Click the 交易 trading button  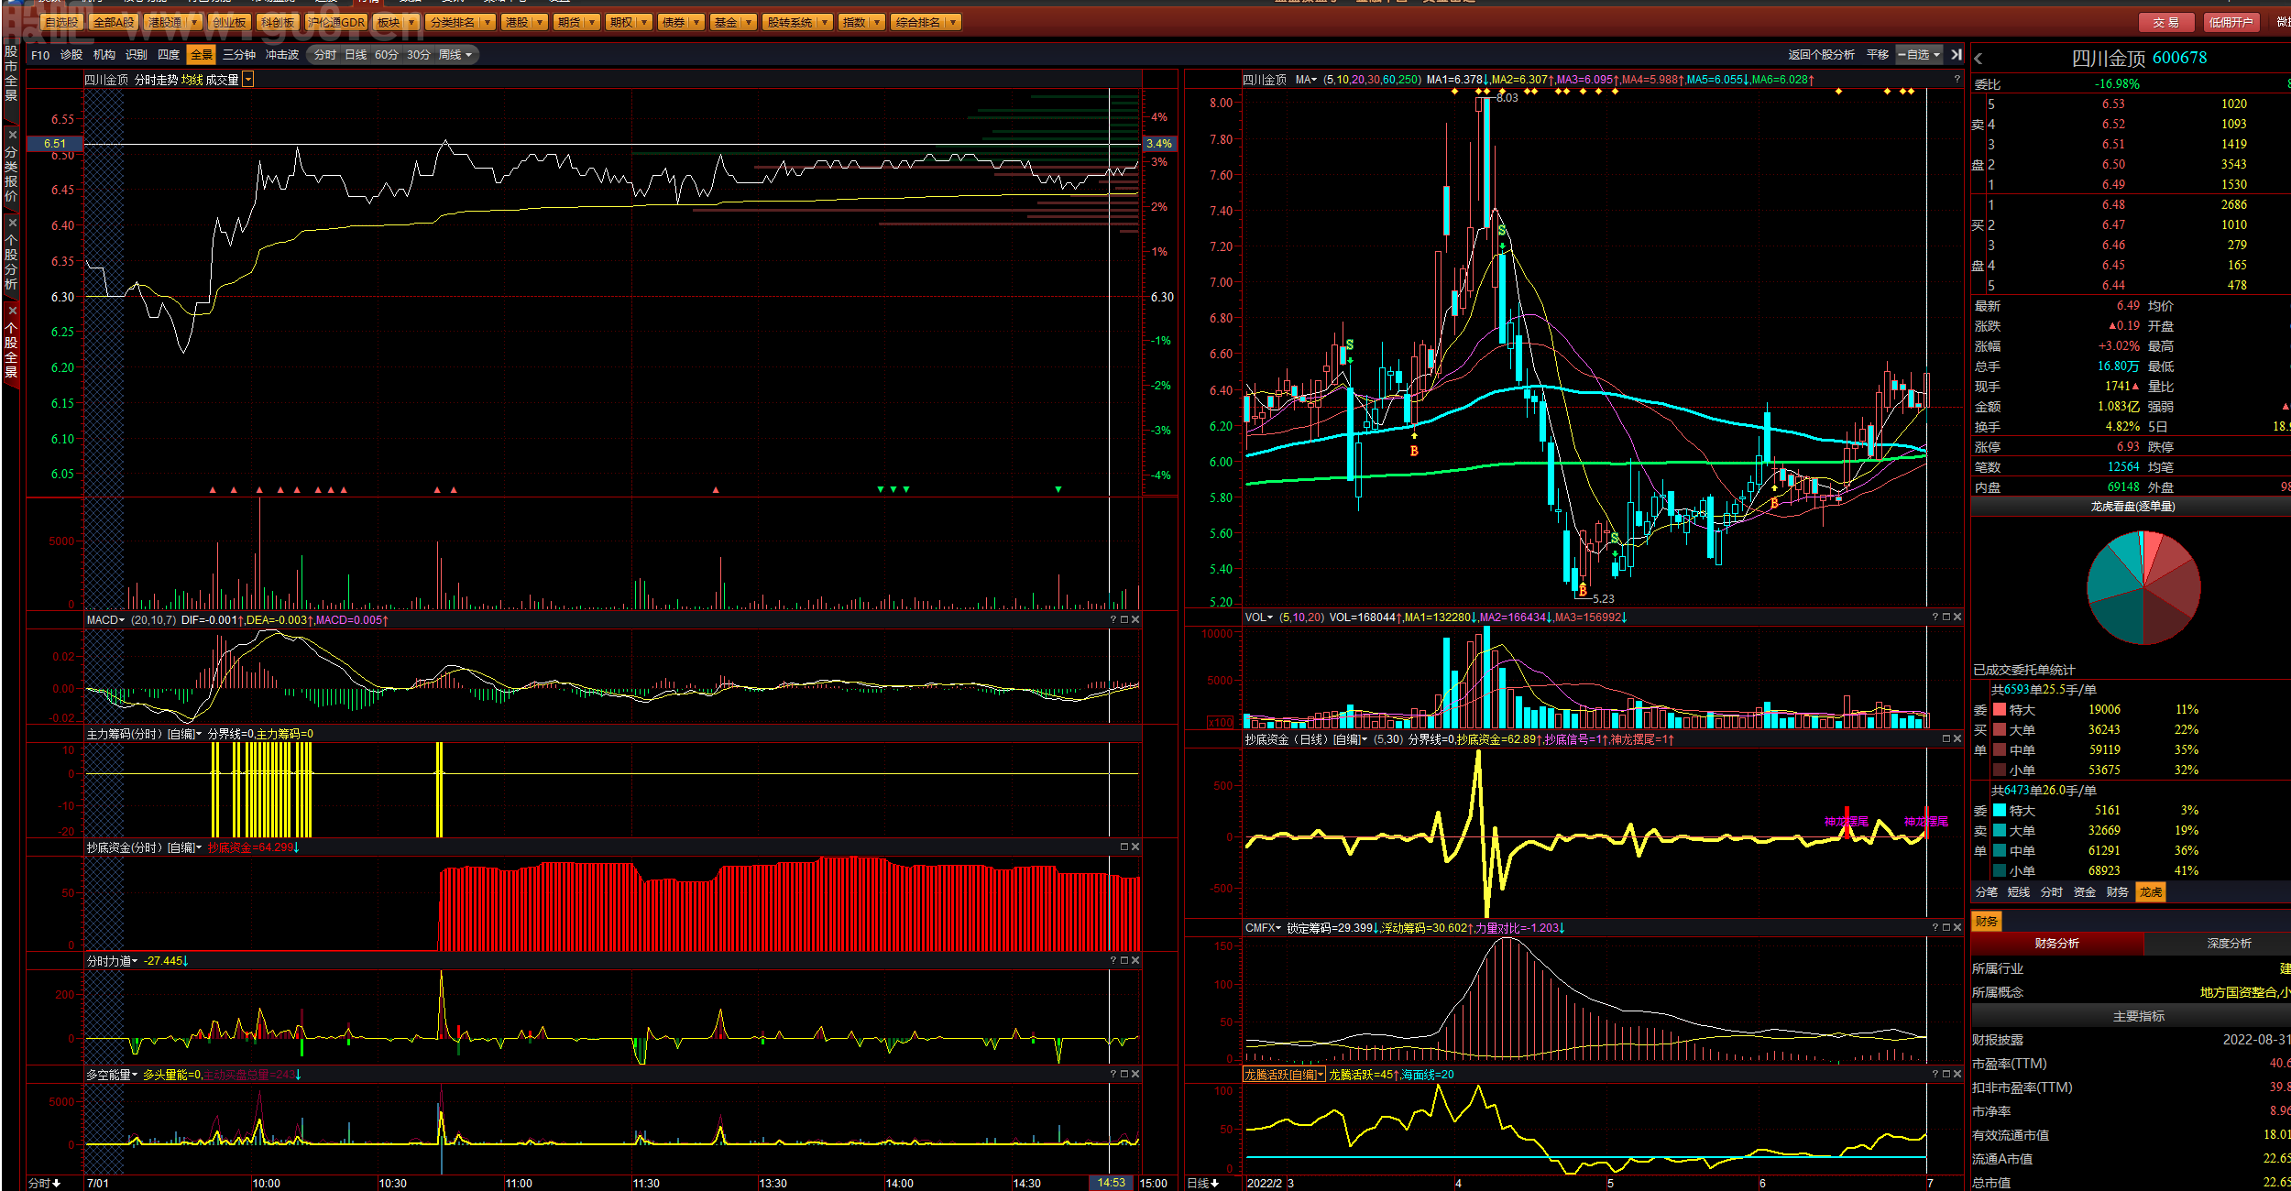pos(2166,23)
